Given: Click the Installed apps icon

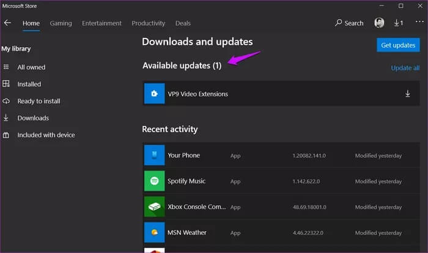Looking at the screenshot, I should click(6, 84).
